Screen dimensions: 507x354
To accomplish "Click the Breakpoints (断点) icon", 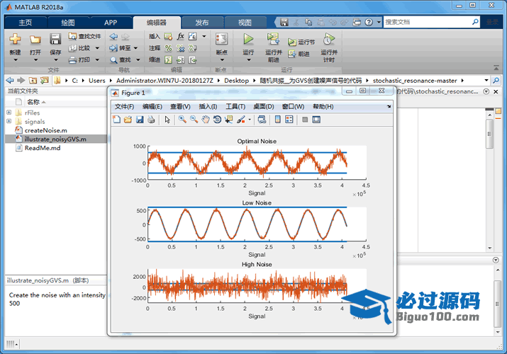I will (x=222, y=39).
